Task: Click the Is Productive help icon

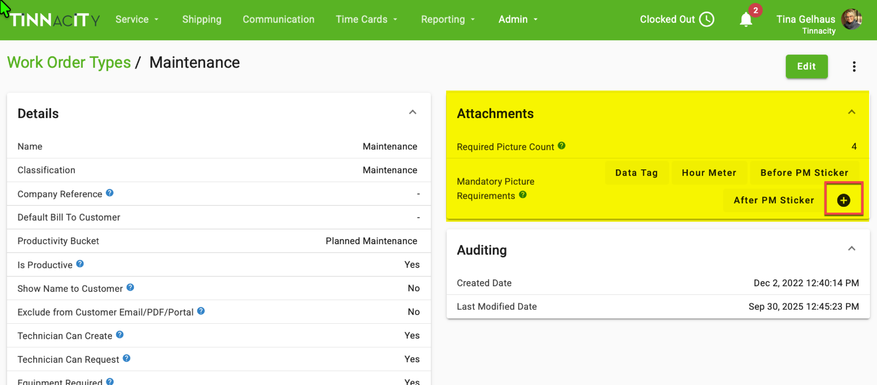Action: pos(80,263)
